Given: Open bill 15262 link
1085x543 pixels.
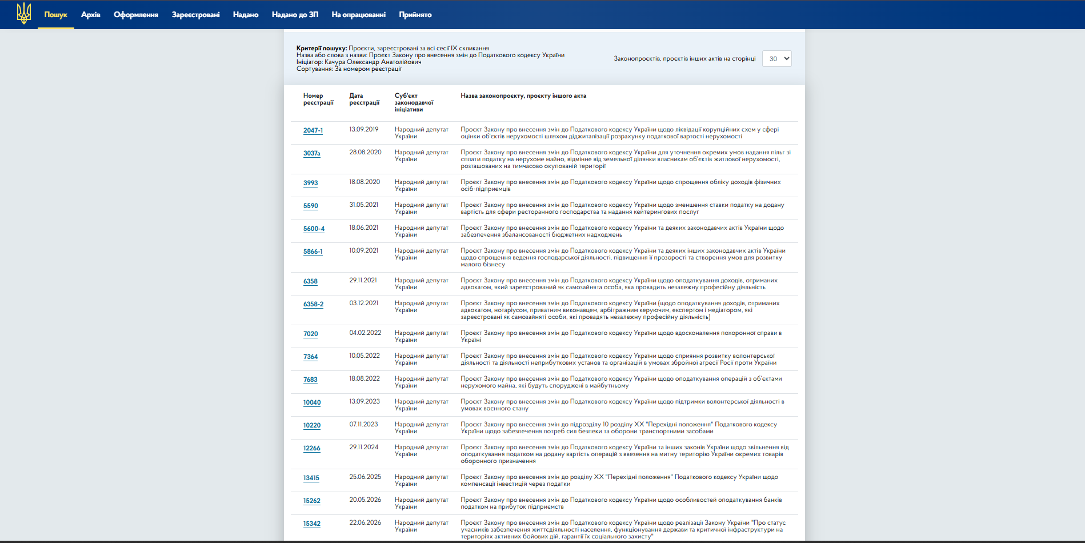Looking at the screenshot, I should 312,501.
